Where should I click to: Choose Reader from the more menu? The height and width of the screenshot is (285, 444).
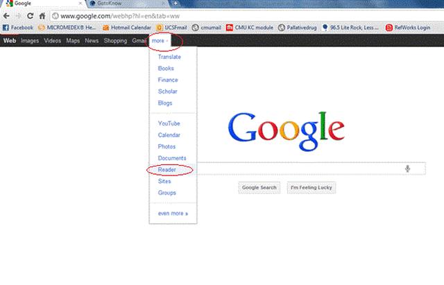166,170
